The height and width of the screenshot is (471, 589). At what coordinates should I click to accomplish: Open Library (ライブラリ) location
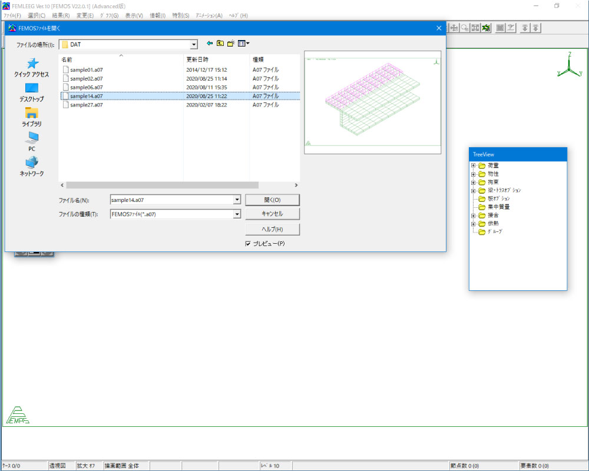[x=32, y=118]
